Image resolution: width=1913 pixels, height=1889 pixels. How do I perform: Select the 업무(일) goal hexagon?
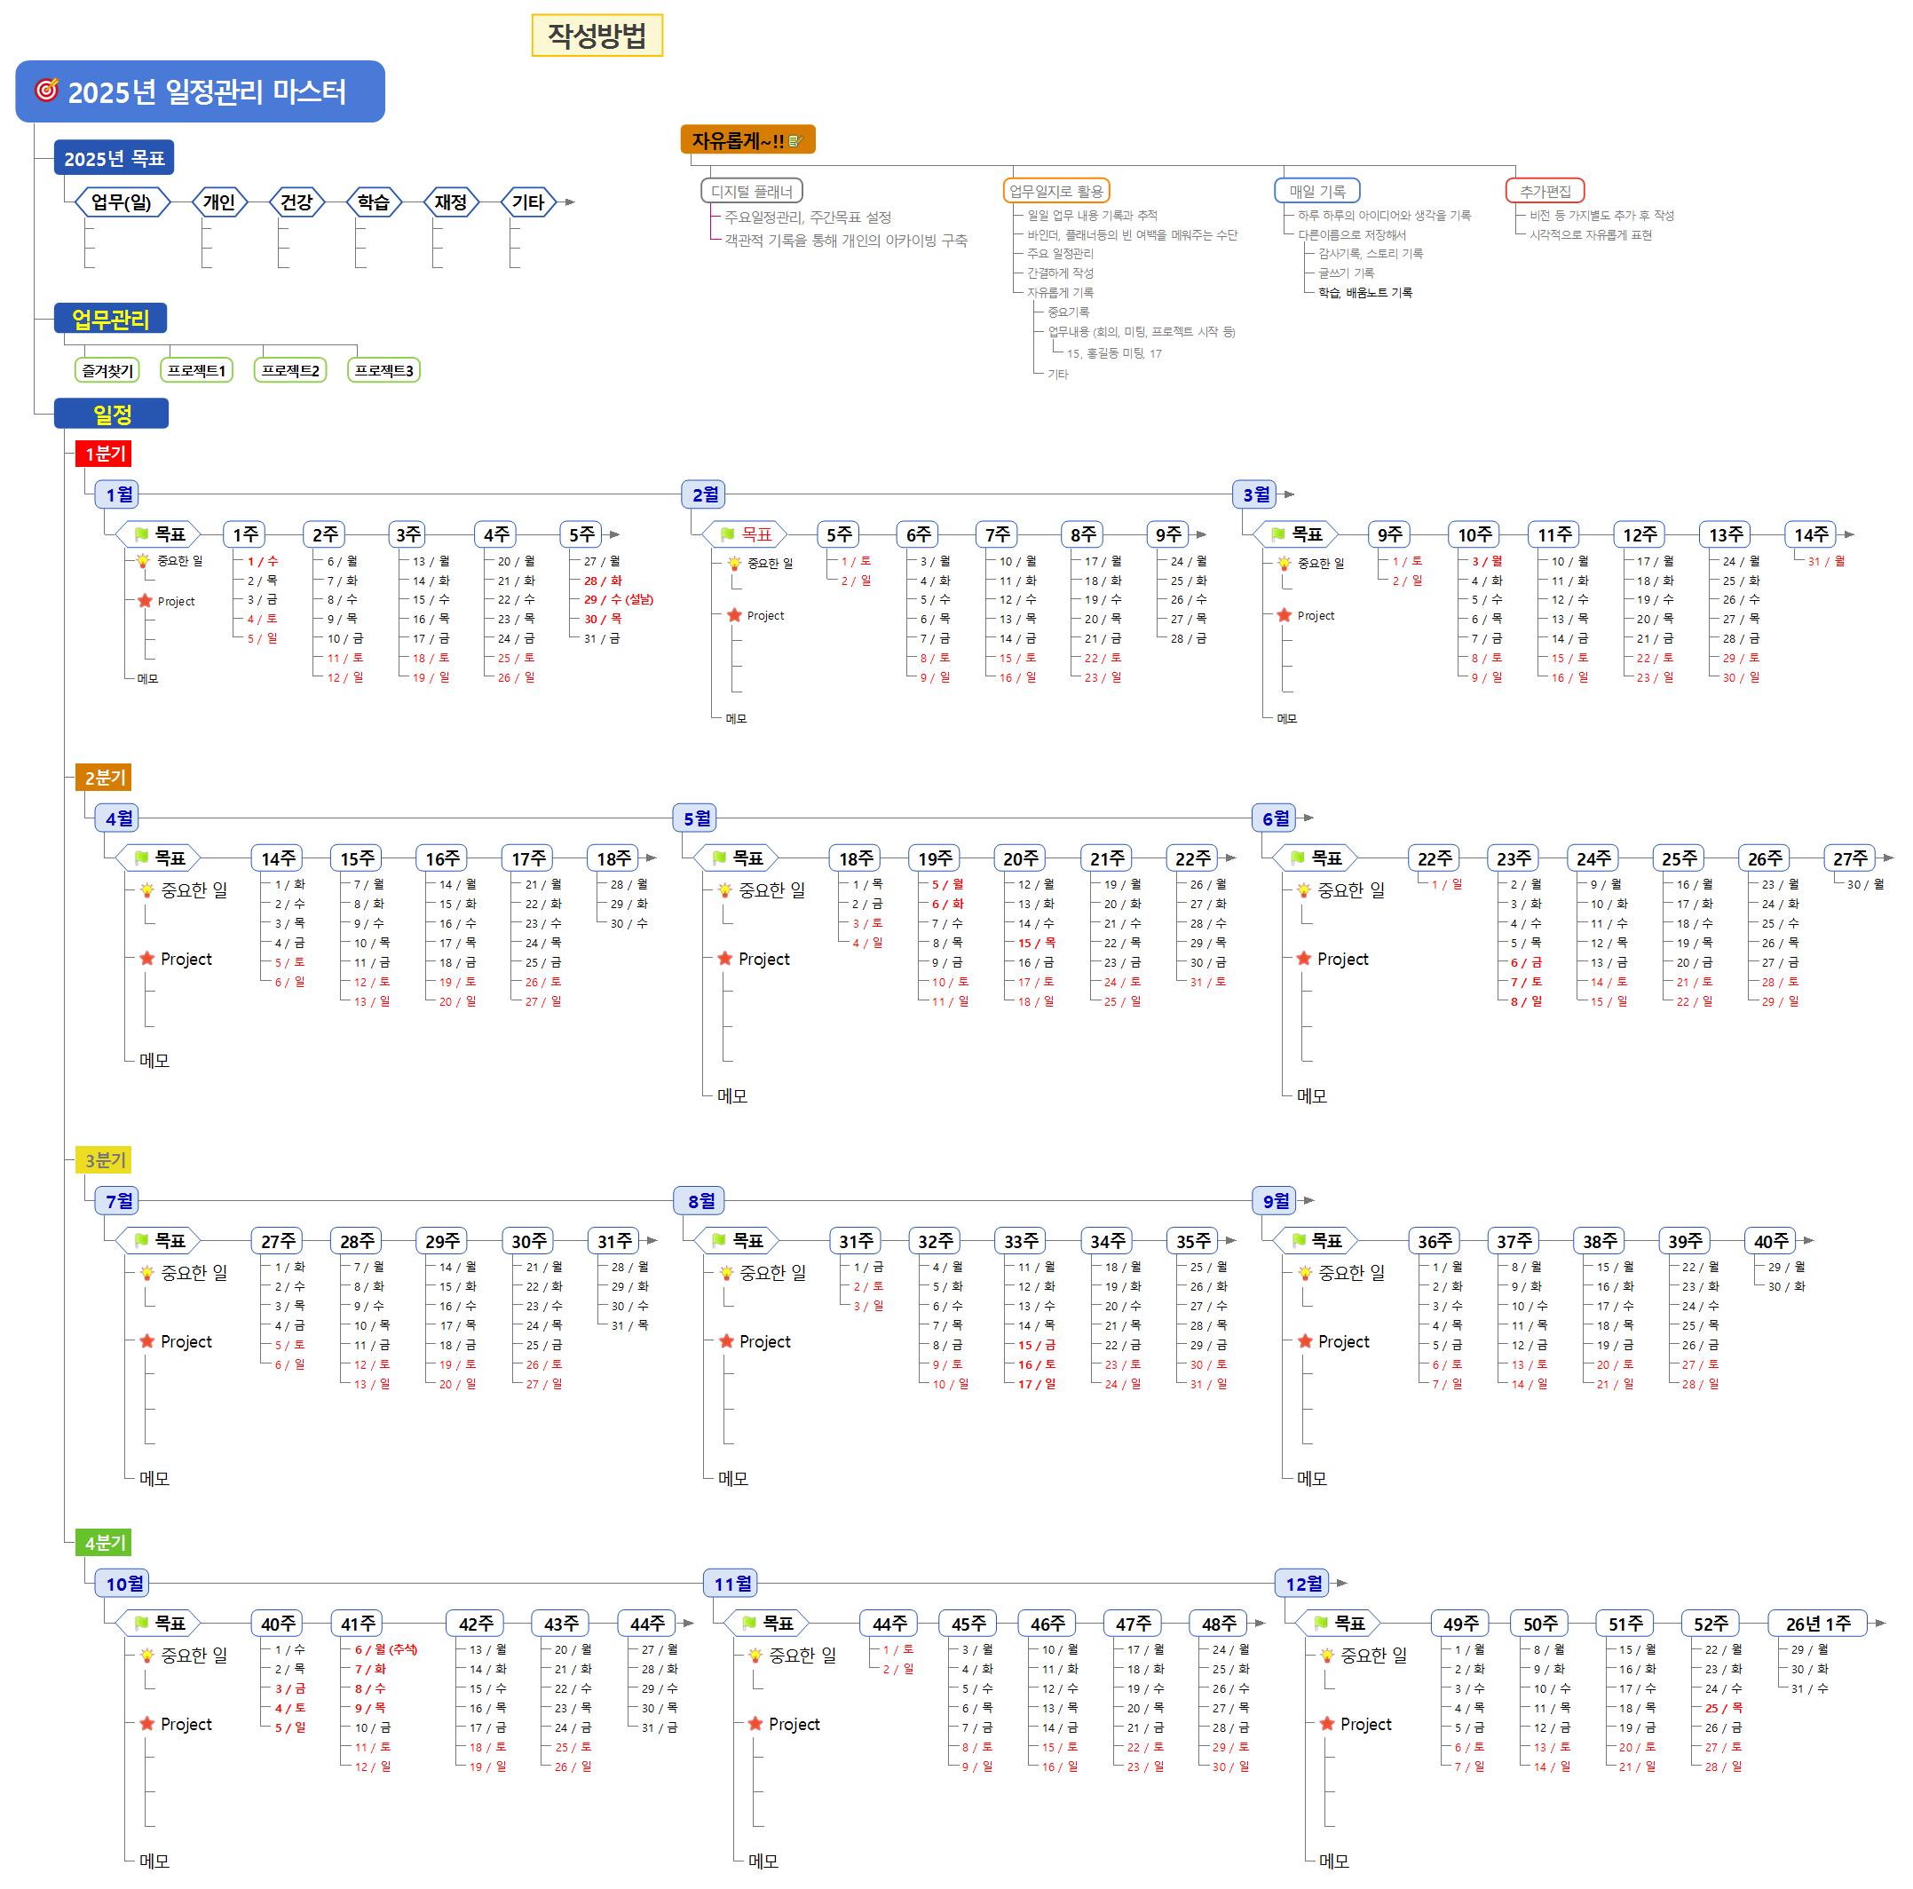click(x=122, y=203)
